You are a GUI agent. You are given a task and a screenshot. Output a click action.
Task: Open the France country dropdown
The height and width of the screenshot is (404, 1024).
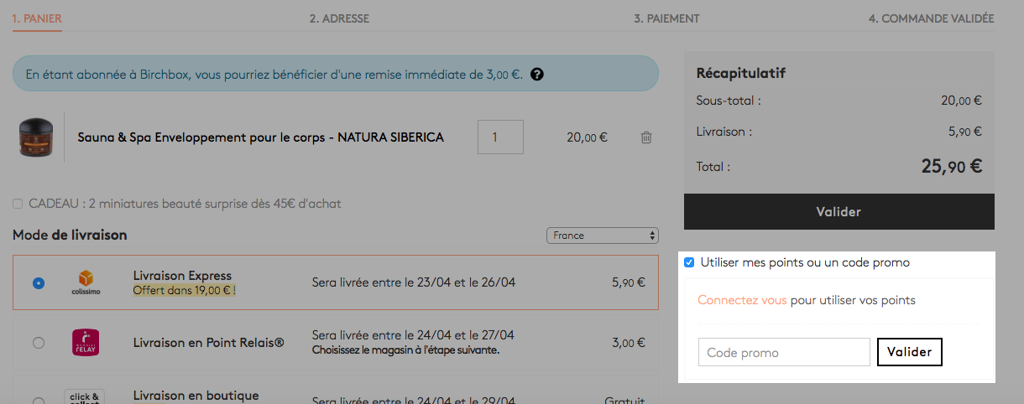point(602,236)
